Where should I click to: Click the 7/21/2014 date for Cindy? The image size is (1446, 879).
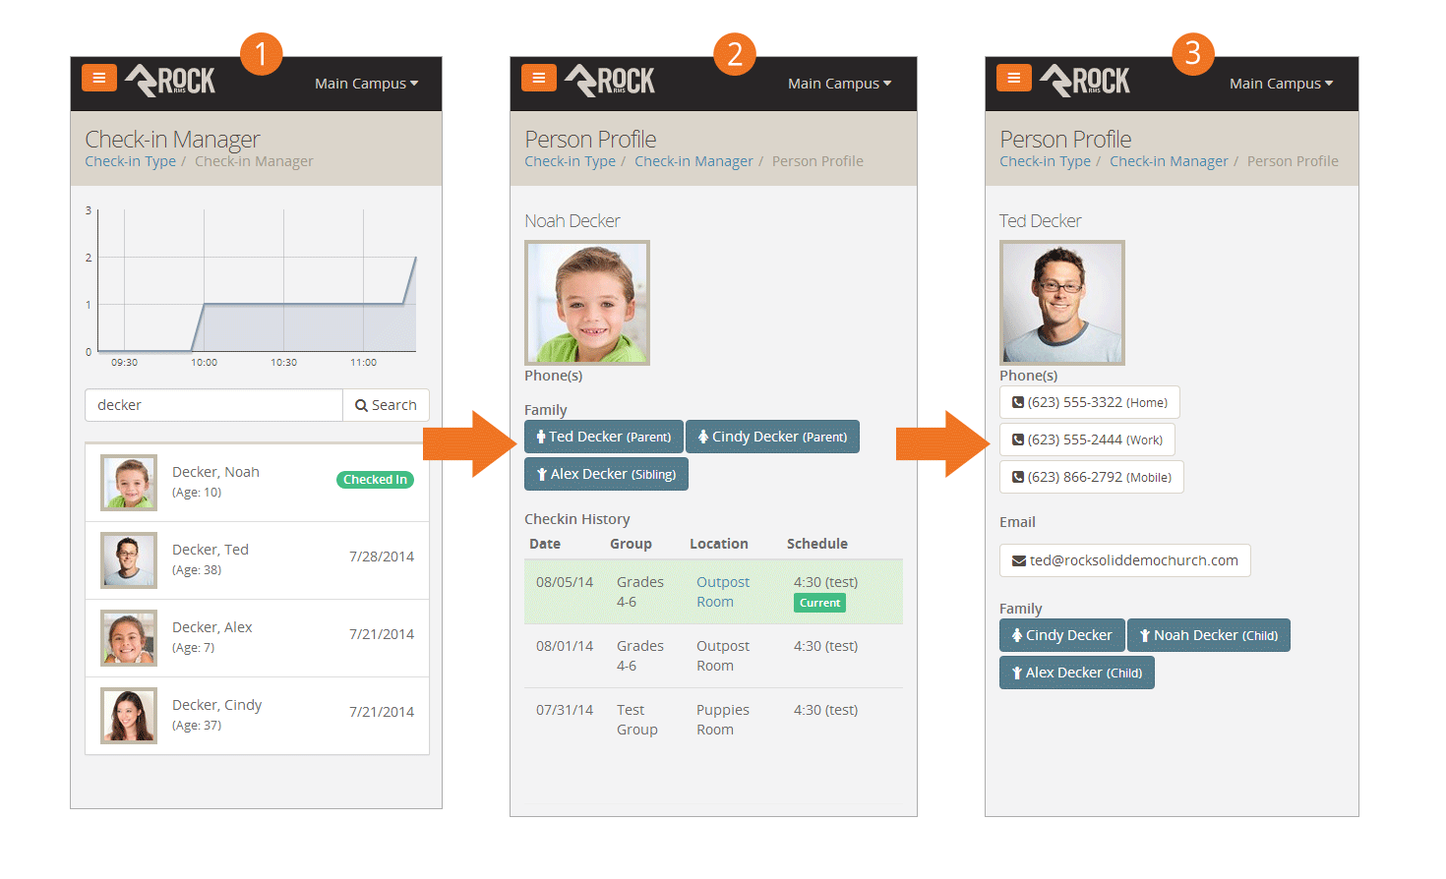tap(382, 712)
